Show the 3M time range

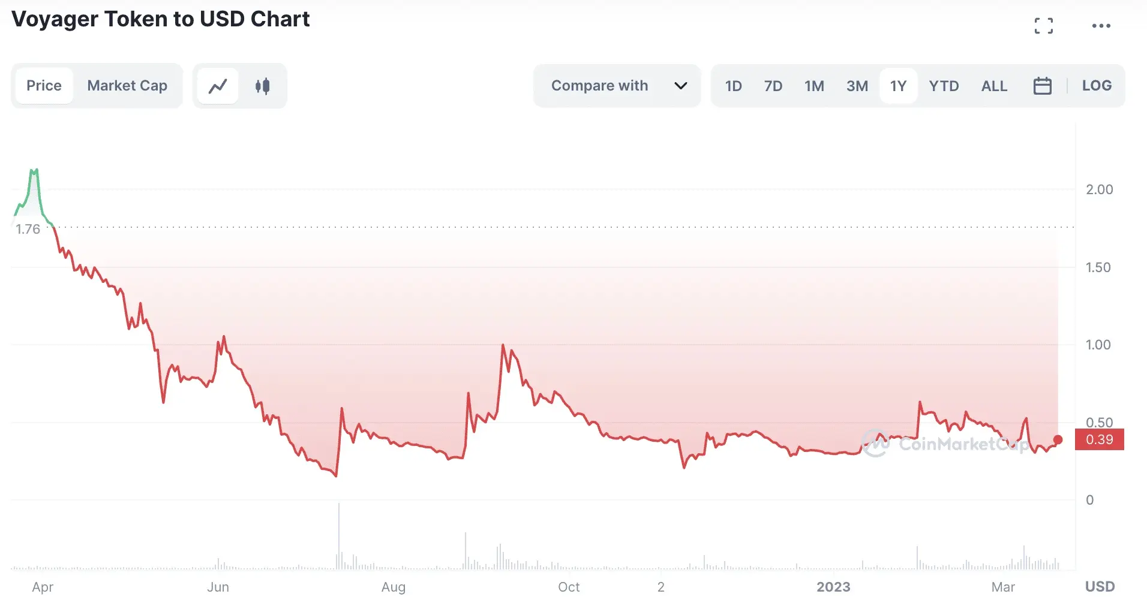pos(857,86)
